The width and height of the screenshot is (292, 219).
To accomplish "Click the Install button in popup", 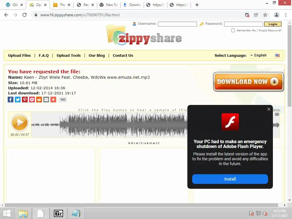I will (x=230, y=179).
